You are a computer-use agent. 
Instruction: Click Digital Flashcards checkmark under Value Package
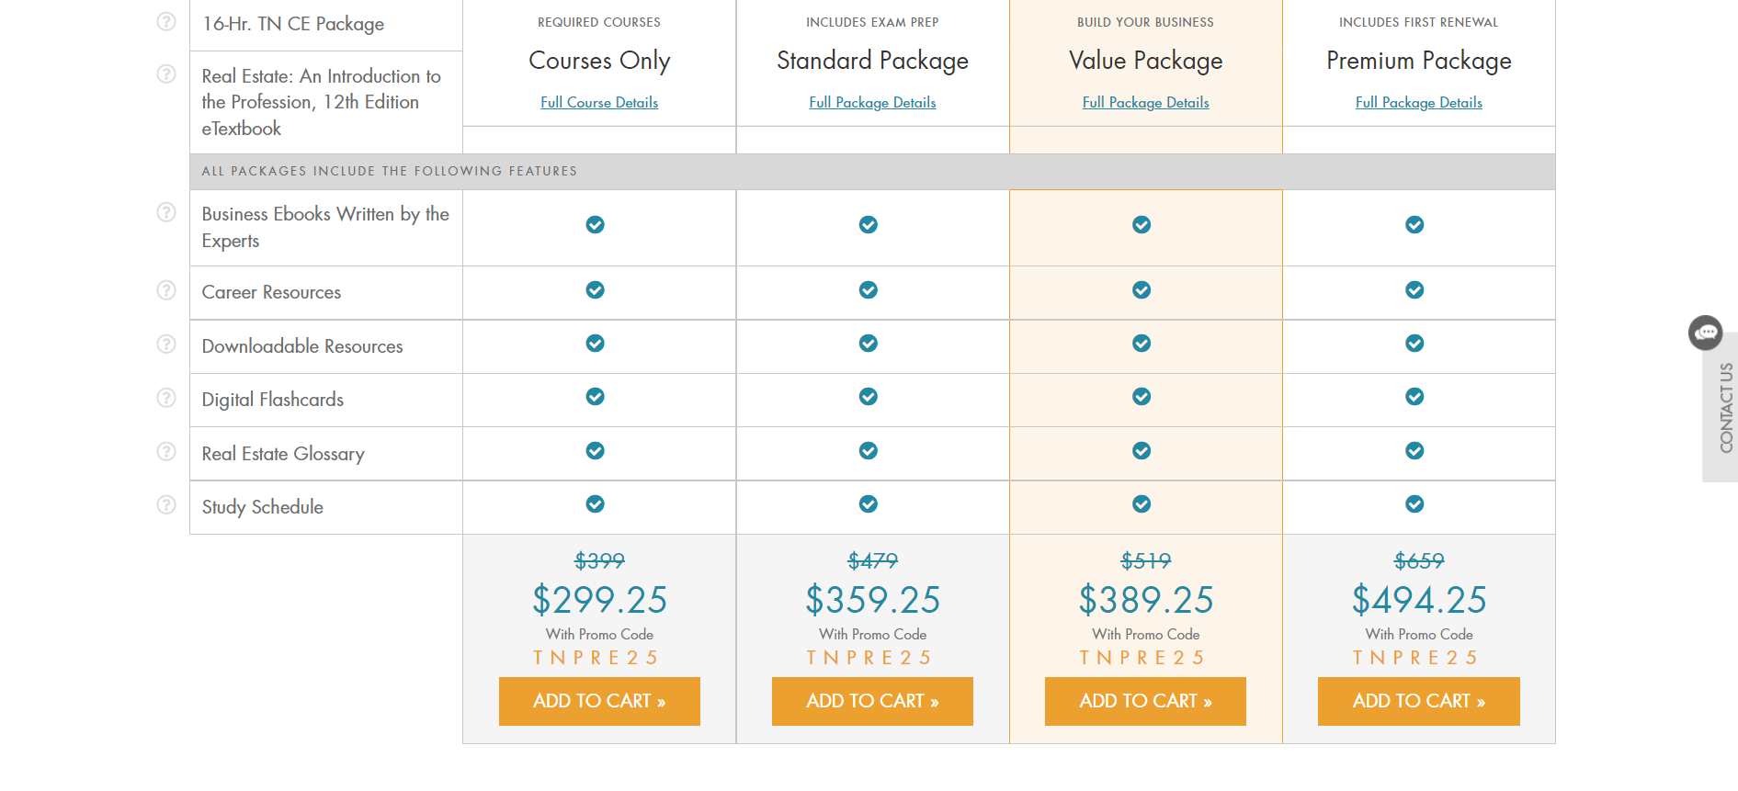(1142, 396)
